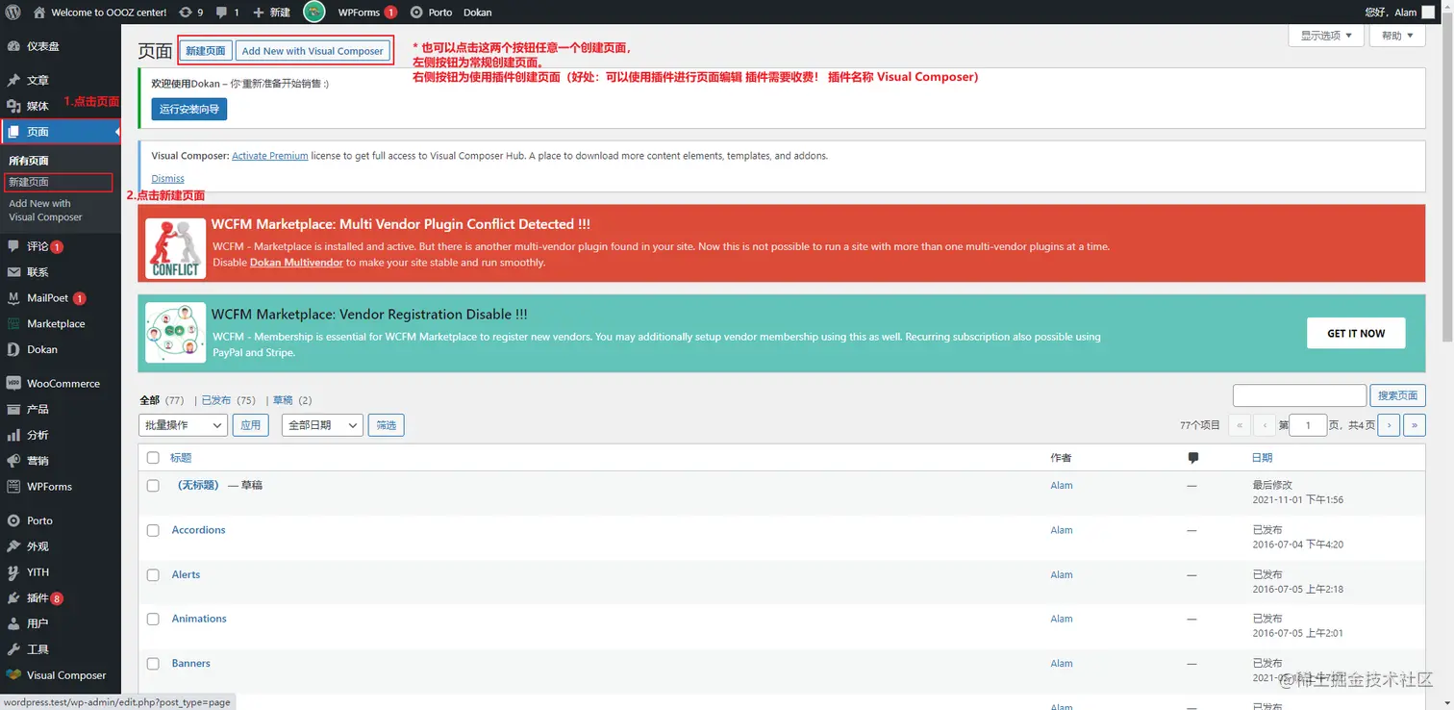This screenshot has width=1454, height=710.
Task: Open Marketplace in the sidebar
Action: click(61, 324)
